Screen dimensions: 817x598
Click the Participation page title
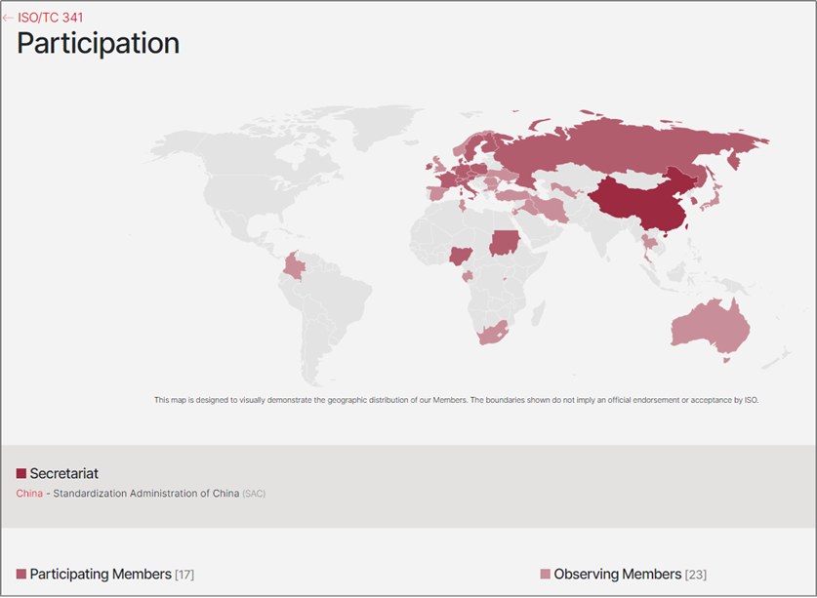coord(99,43)
